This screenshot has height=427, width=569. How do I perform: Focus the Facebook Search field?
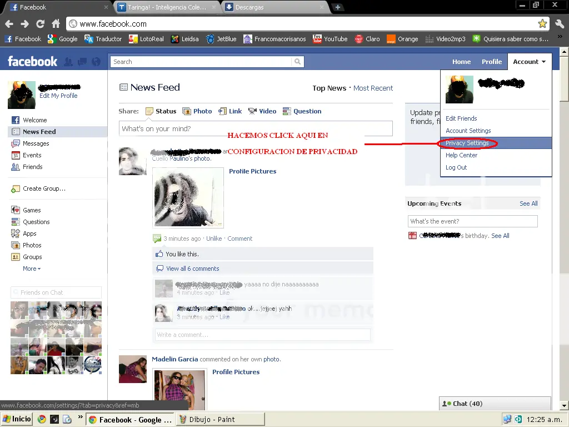(201, 62)
